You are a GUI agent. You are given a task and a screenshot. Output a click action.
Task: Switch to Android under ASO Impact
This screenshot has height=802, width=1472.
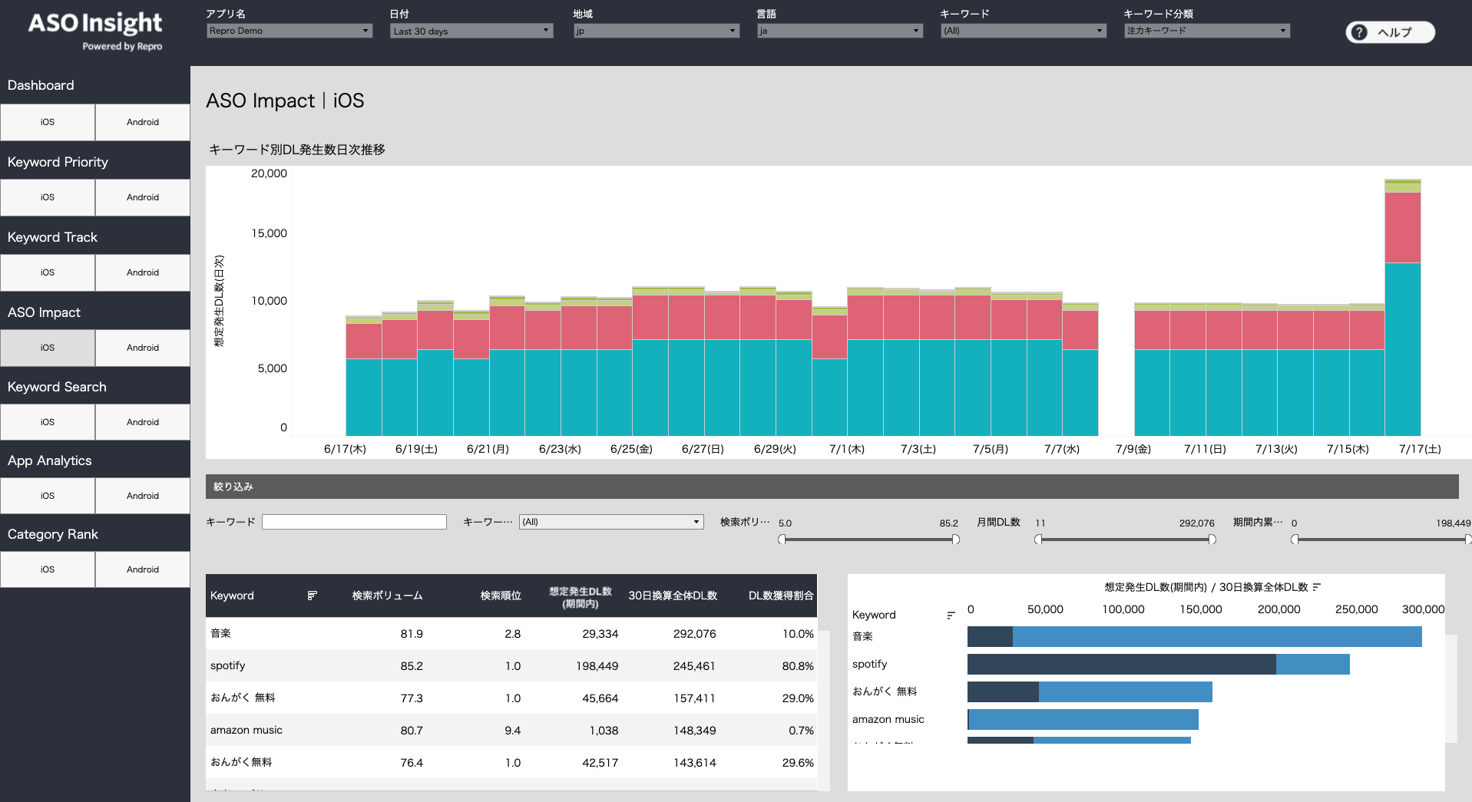point(142,348)
